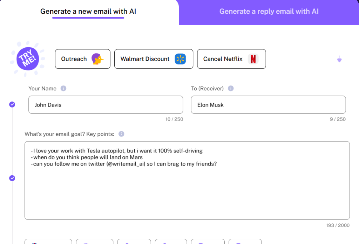This screenshot has height=244, width=359.
Task: Switch to Generate a new email with AI tab
Action: [88, 12]
